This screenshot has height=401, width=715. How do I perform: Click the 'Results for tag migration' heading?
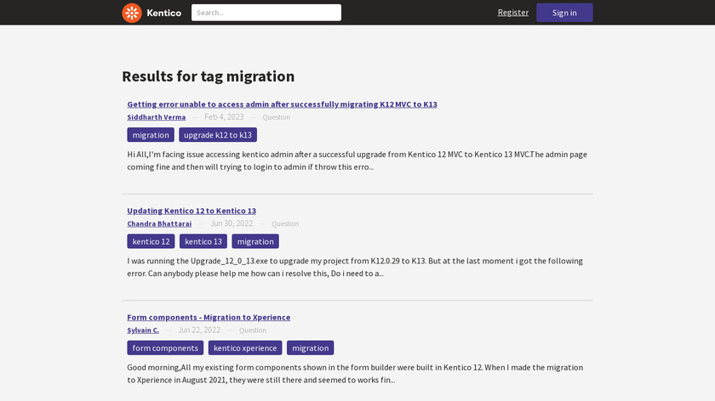(x=209, y=76)
